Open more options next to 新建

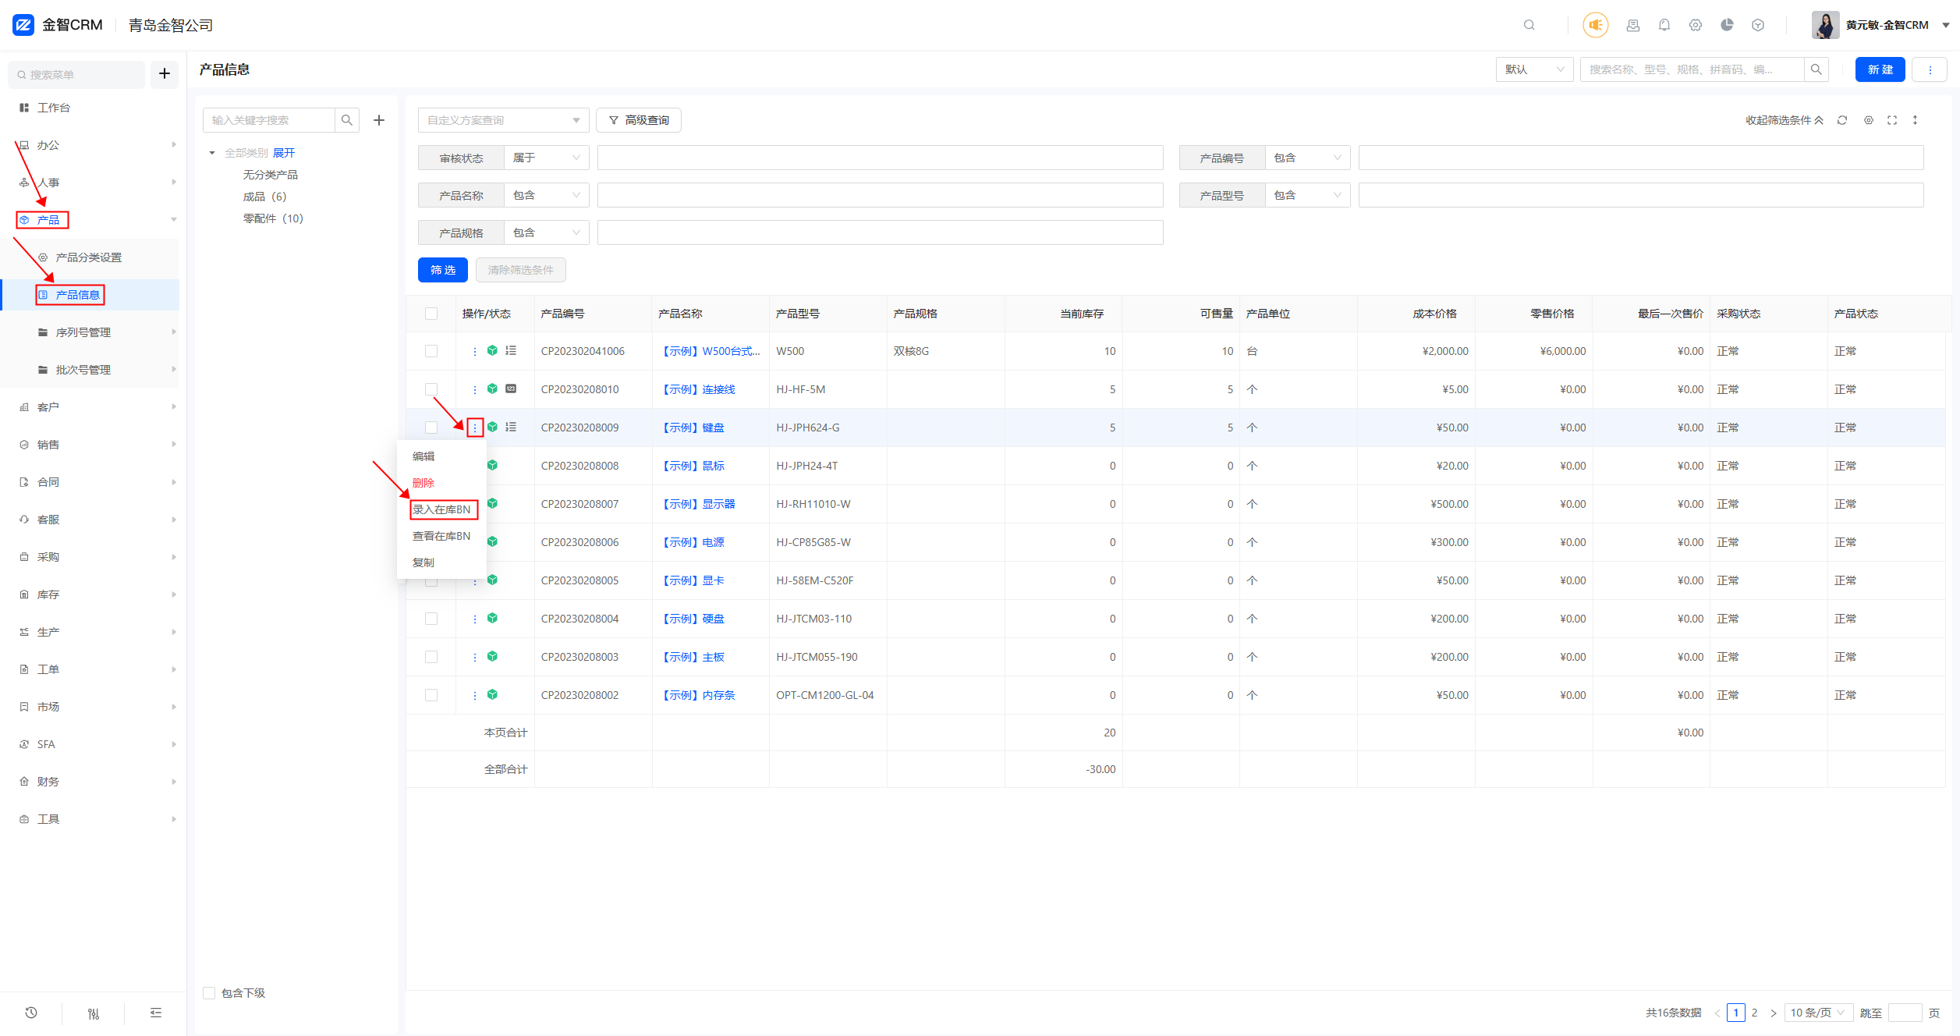click(1930, 69)
